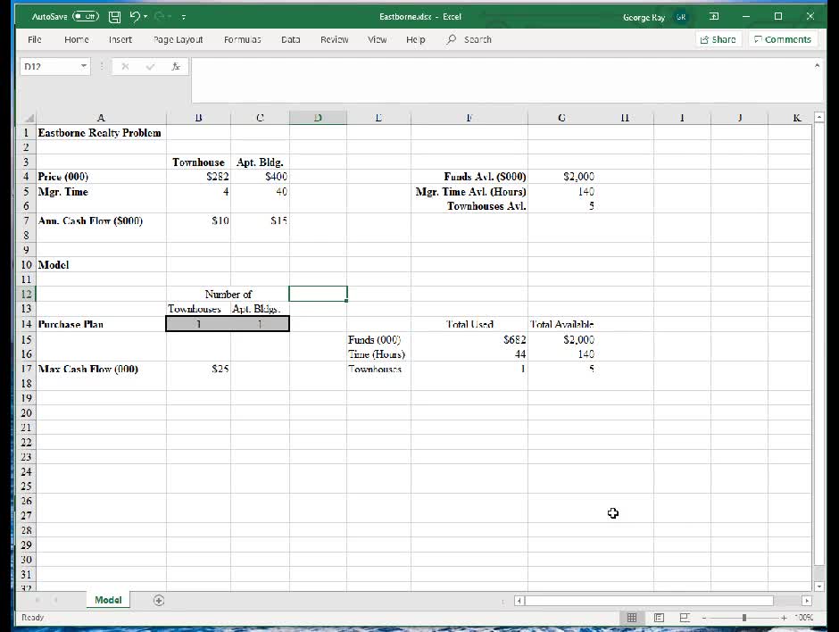839x632 pixels.
Task: Click the GR account avatar
Action: click(x=681, y=17)
